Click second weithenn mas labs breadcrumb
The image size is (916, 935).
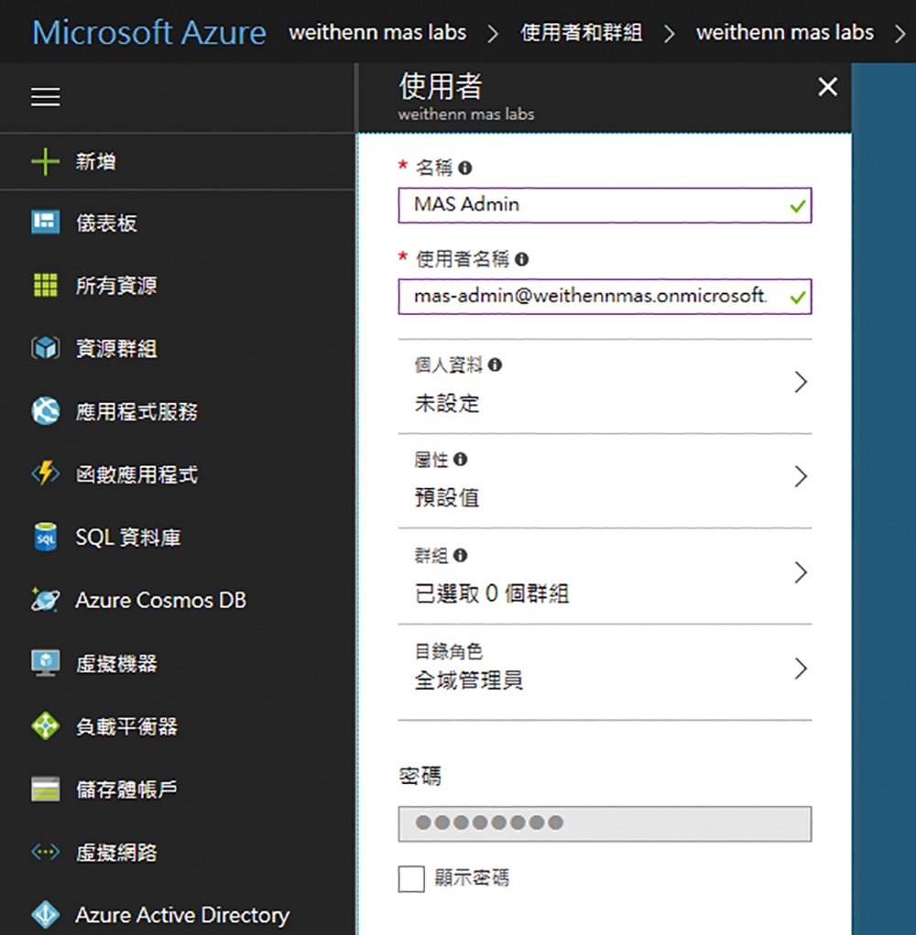click(x=785, y=32)
